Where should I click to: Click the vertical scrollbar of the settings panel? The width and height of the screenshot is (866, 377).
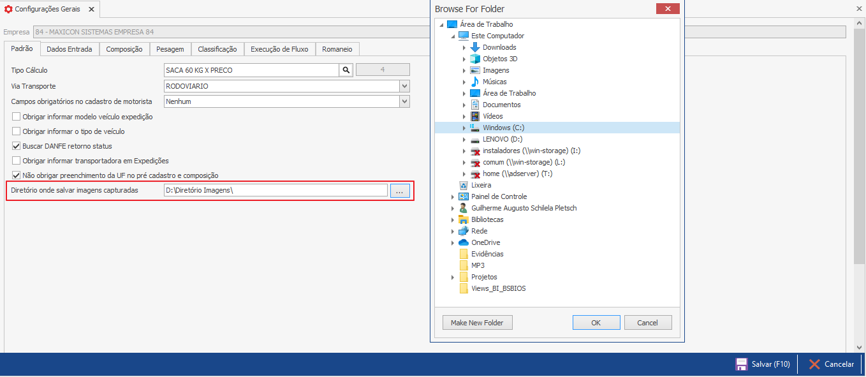(x=859, y=147)
